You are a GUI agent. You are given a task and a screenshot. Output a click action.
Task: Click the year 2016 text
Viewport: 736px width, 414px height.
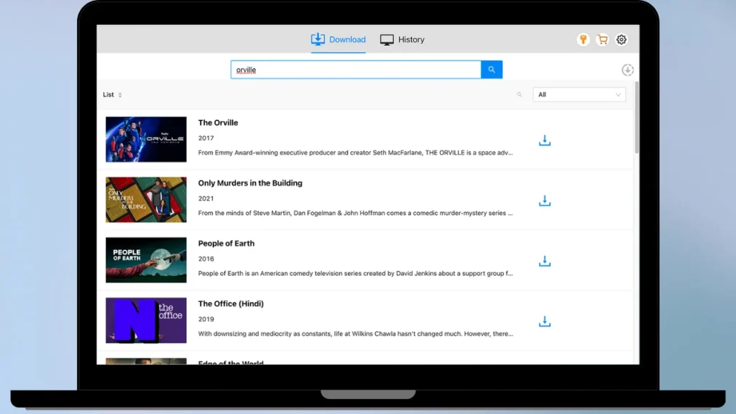(x=206, y=259)
